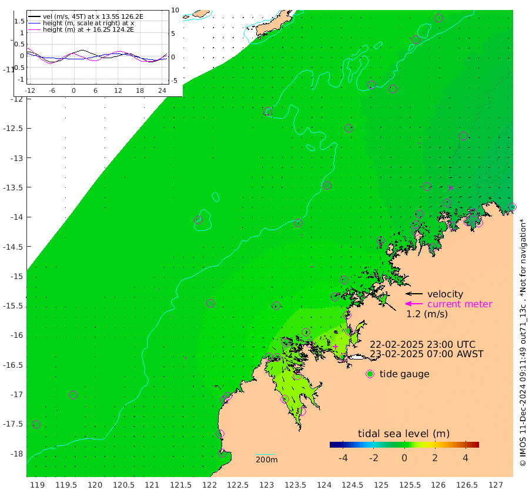Select the tide gauge circle near 17S 119.6E
Viewport: 529px width, 497px height.
point(73,395)
